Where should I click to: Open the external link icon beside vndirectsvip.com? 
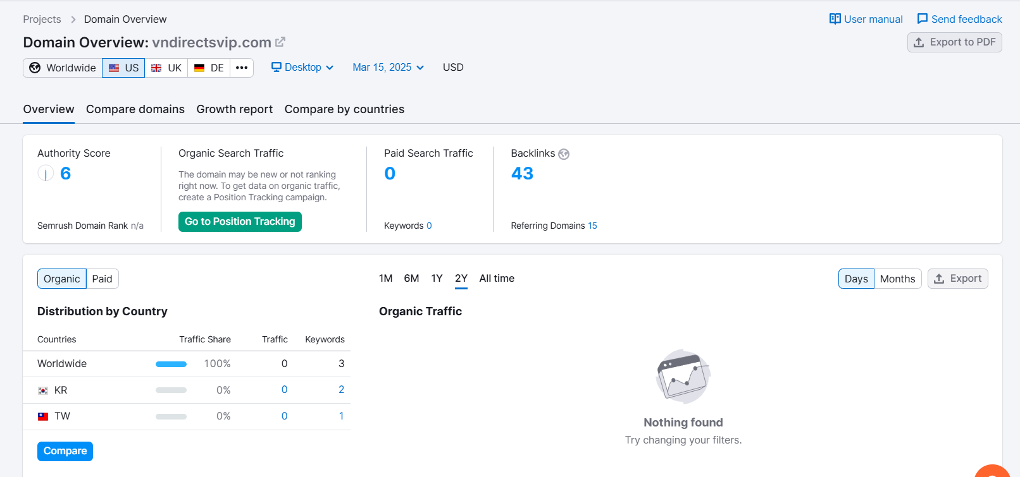(280, 42)
